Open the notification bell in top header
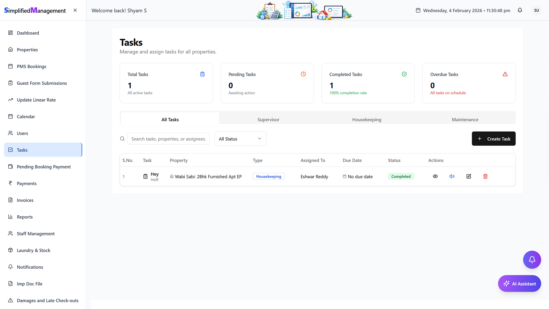Screen dimensions: 549x309 (520, 10)
